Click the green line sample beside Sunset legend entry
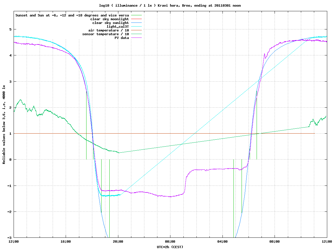Viewport: 333px width, 249px height. 136,15
